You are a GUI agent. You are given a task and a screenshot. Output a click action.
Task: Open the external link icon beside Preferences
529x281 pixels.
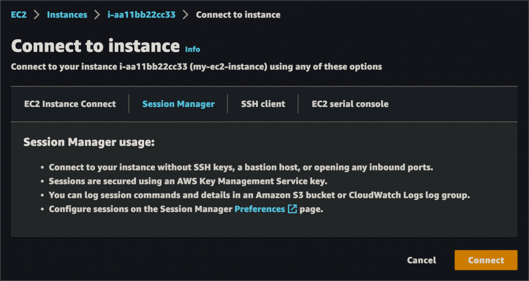click(x=292, y=209)
